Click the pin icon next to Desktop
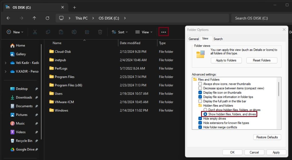Viewport: 292px width, 160px height. click(36, 89)
